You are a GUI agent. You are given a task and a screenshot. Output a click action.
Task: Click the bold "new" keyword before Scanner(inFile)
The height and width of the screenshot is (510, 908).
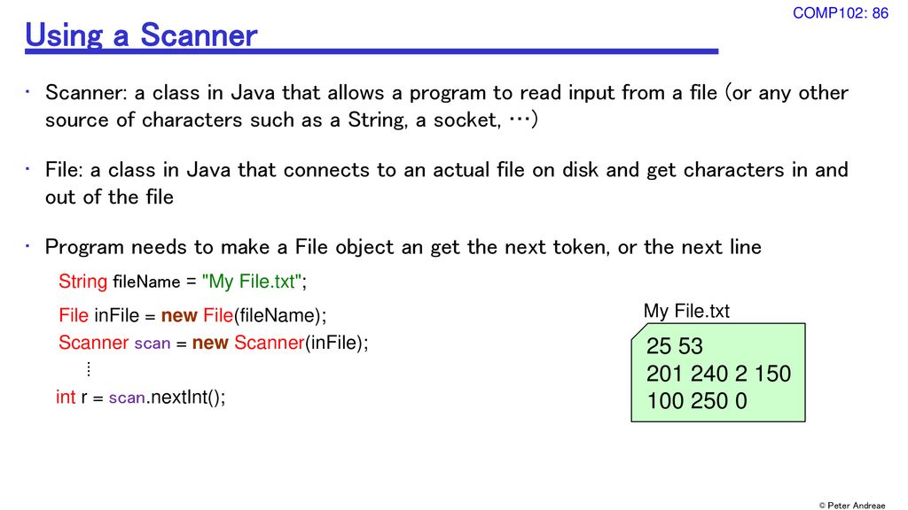point(210,343)
